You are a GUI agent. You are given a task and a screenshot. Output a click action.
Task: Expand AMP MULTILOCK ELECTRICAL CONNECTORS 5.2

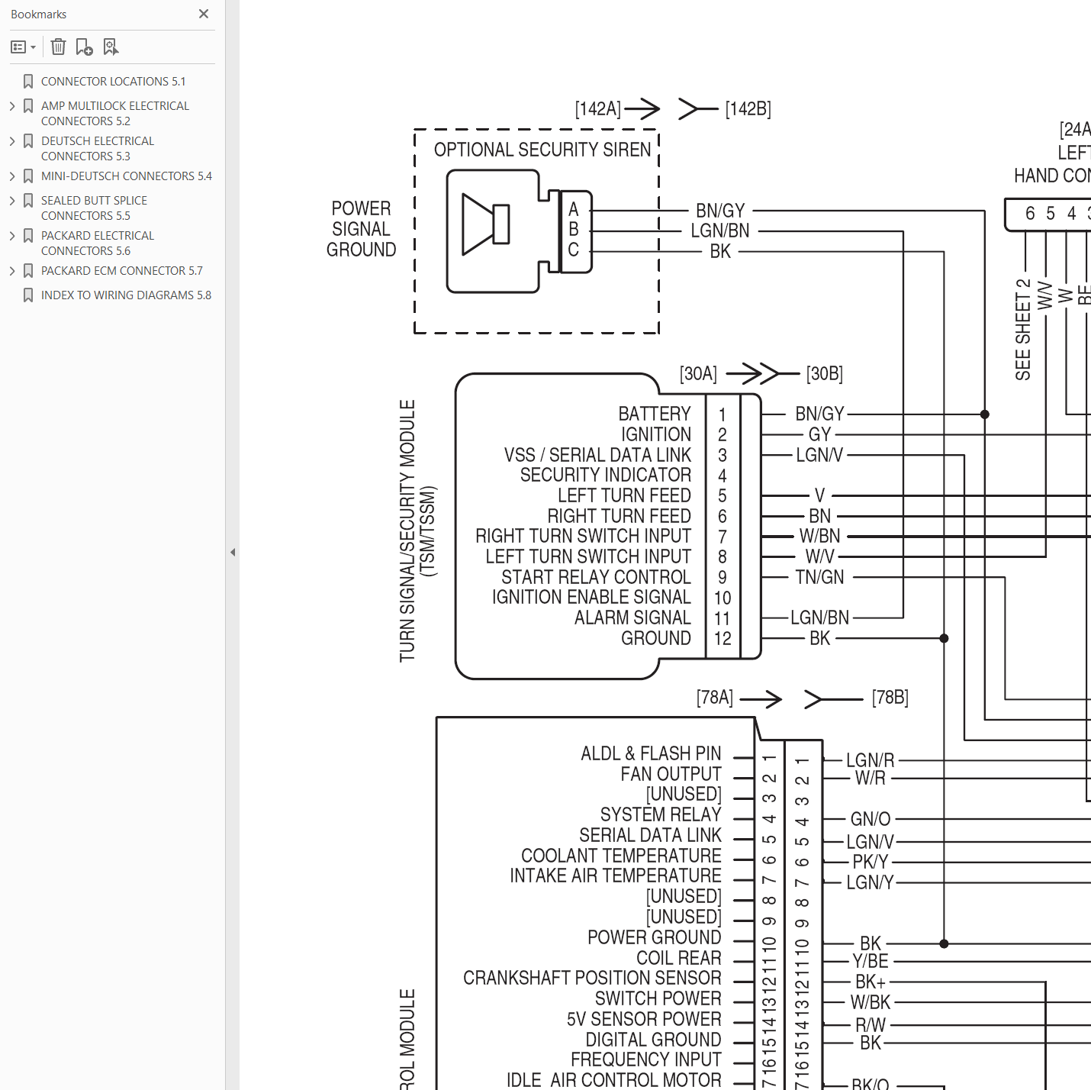12,105
